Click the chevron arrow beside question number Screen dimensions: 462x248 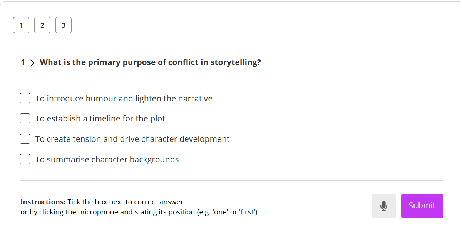(32, 63)
